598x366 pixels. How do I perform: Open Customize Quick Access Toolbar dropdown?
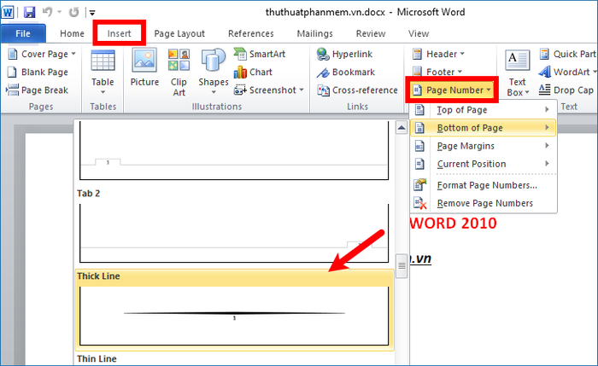click(92, 13)
